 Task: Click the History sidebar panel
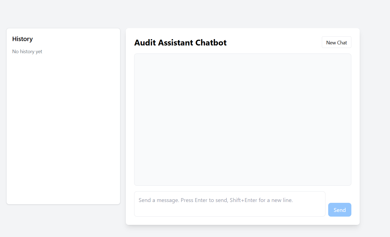(63, 116)
